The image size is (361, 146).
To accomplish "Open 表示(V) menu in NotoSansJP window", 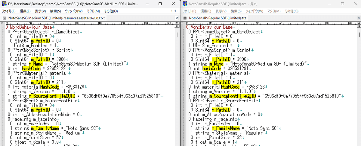I will pyautogui.click(x=221, y=11).
